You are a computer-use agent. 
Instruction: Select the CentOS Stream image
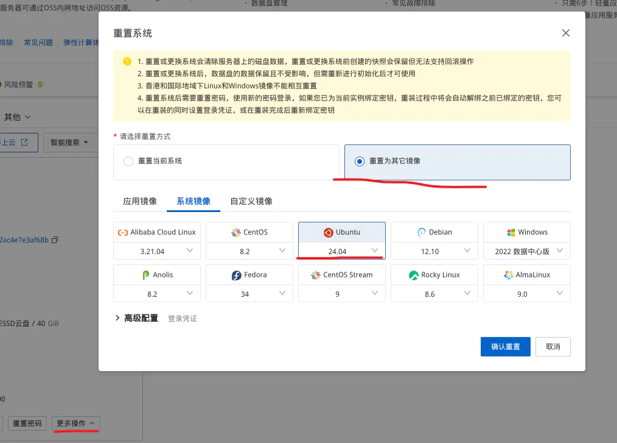pos(341,274)
